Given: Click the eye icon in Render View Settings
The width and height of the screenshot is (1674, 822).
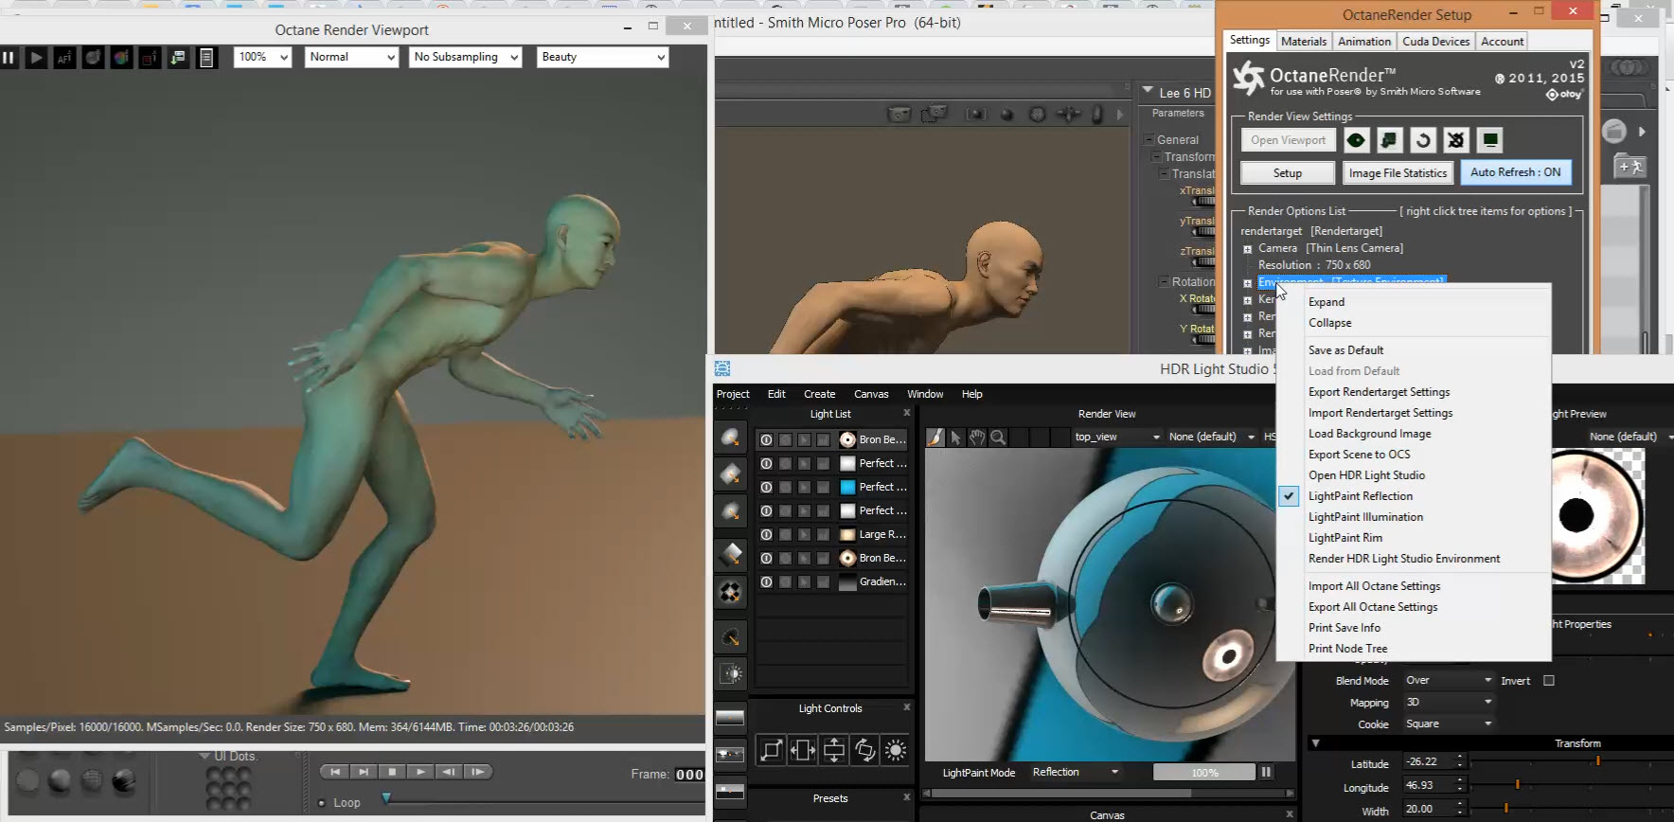Looking at the screenshot, I should 1357,140.
